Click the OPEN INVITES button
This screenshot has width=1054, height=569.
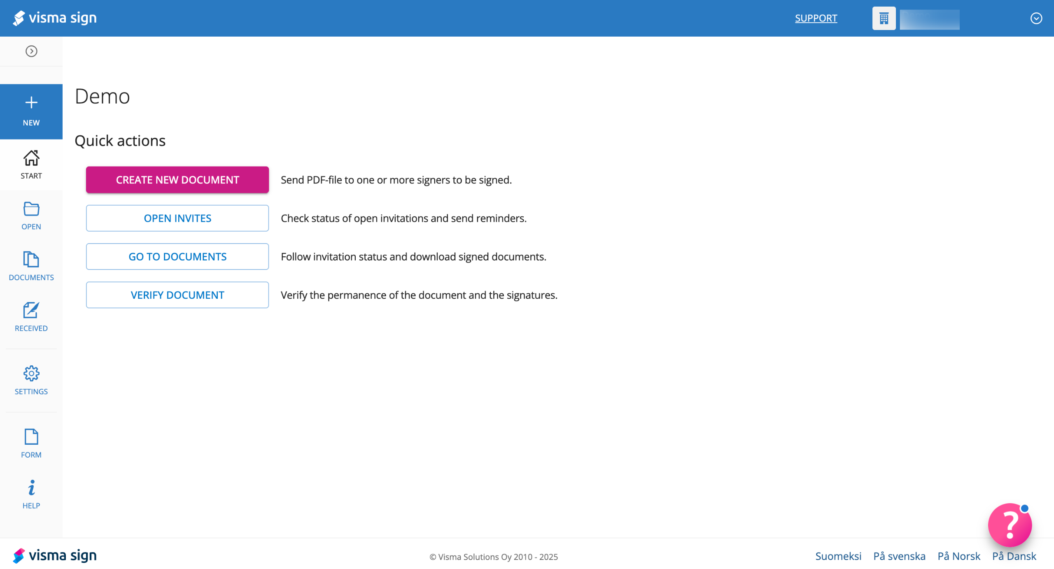click(177, 218)
